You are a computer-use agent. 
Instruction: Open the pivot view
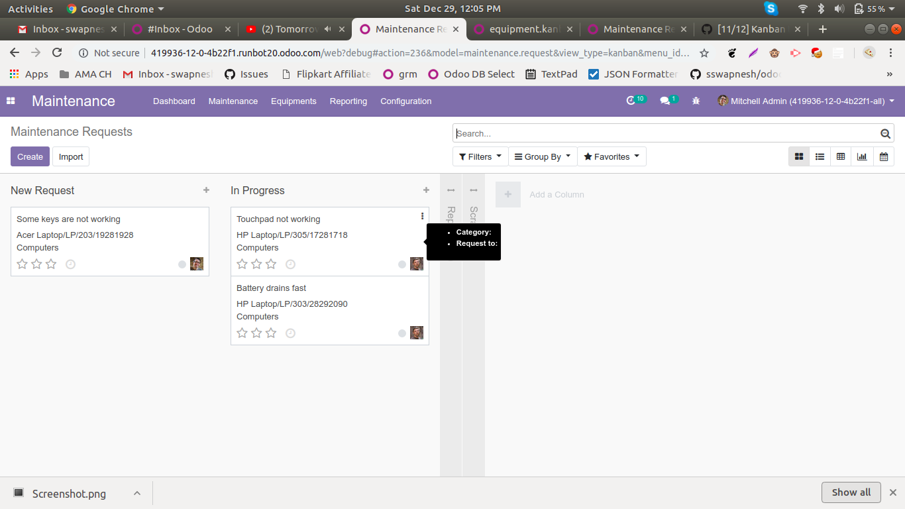tap(841, 156)
